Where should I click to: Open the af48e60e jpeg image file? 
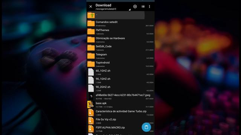[x=120, y=96]
